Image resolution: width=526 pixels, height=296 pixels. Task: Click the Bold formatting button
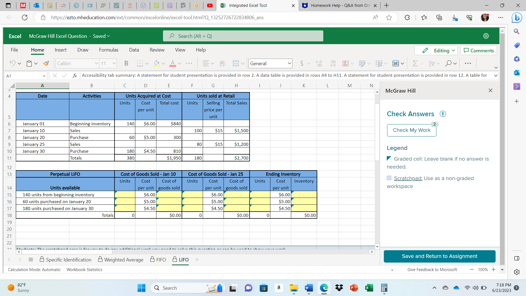[126, 64]
